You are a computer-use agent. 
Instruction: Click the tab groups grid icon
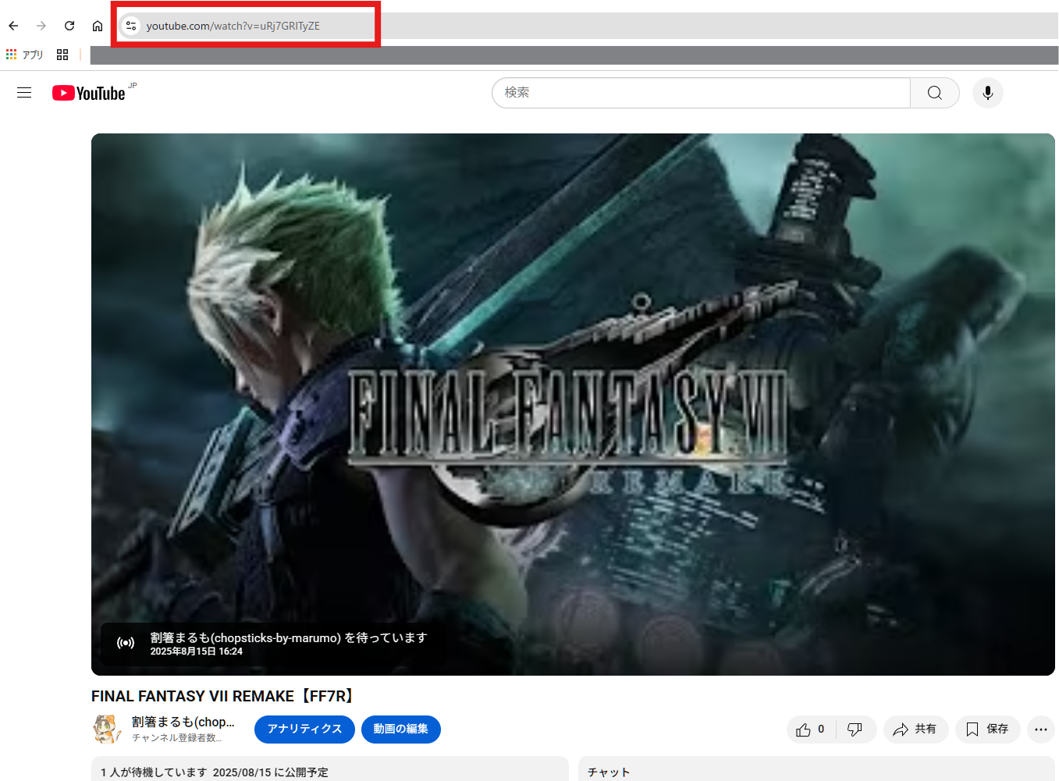pos(62,55)
